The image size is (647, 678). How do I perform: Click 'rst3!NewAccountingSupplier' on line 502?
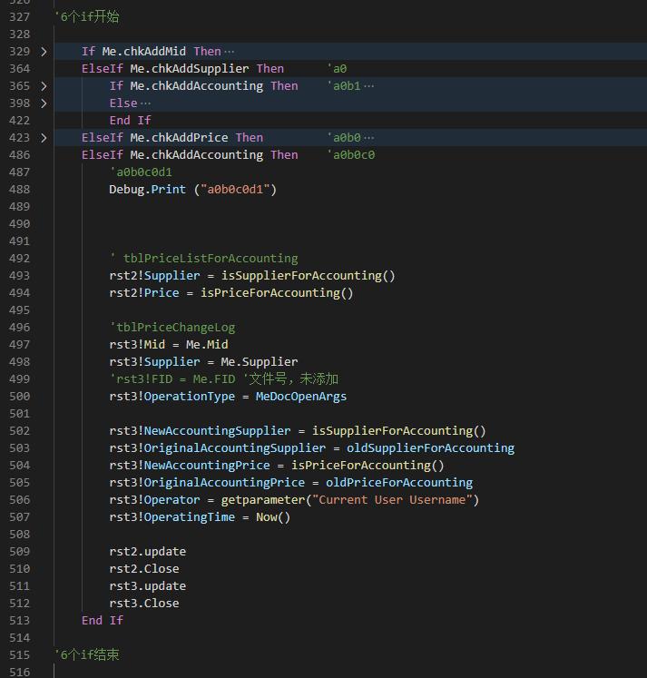(201, 430)
